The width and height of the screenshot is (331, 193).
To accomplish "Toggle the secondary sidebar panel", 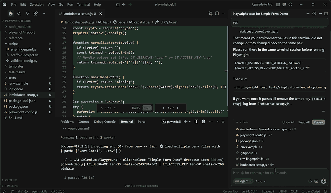I will coord(326,14).
